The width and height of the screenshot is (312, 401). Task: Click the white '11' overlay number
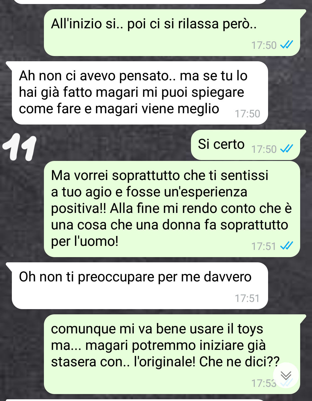tap(20, 147)
